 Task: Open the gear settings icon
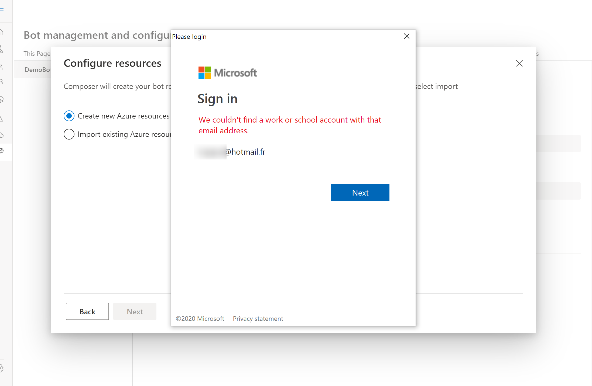(2, 368)
